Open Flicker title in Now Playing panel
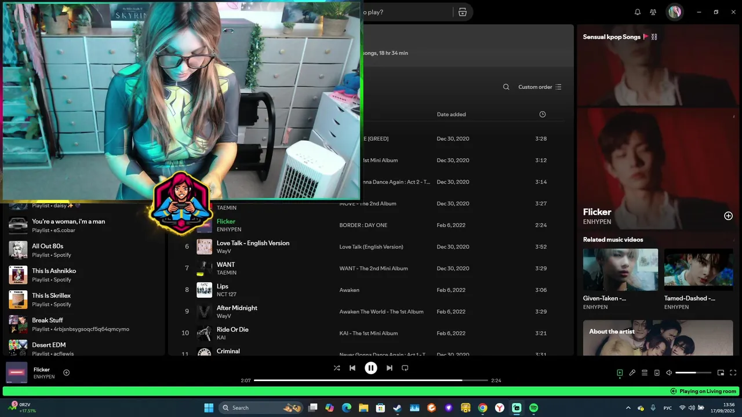This screenshot has width=742, height=417. (597, 212)
